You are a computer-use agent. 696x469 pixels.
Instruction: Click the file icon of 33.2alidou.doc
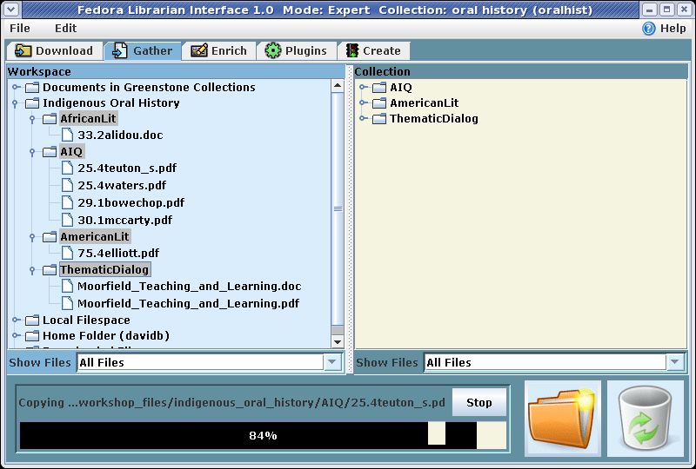(x=67, y=135)
